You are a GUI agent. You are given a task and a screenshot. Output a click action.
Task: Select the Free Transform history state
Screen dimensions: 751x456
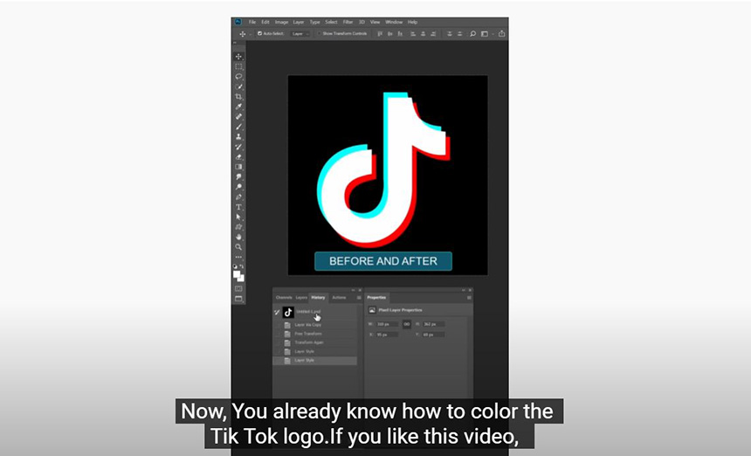point(315,334)
